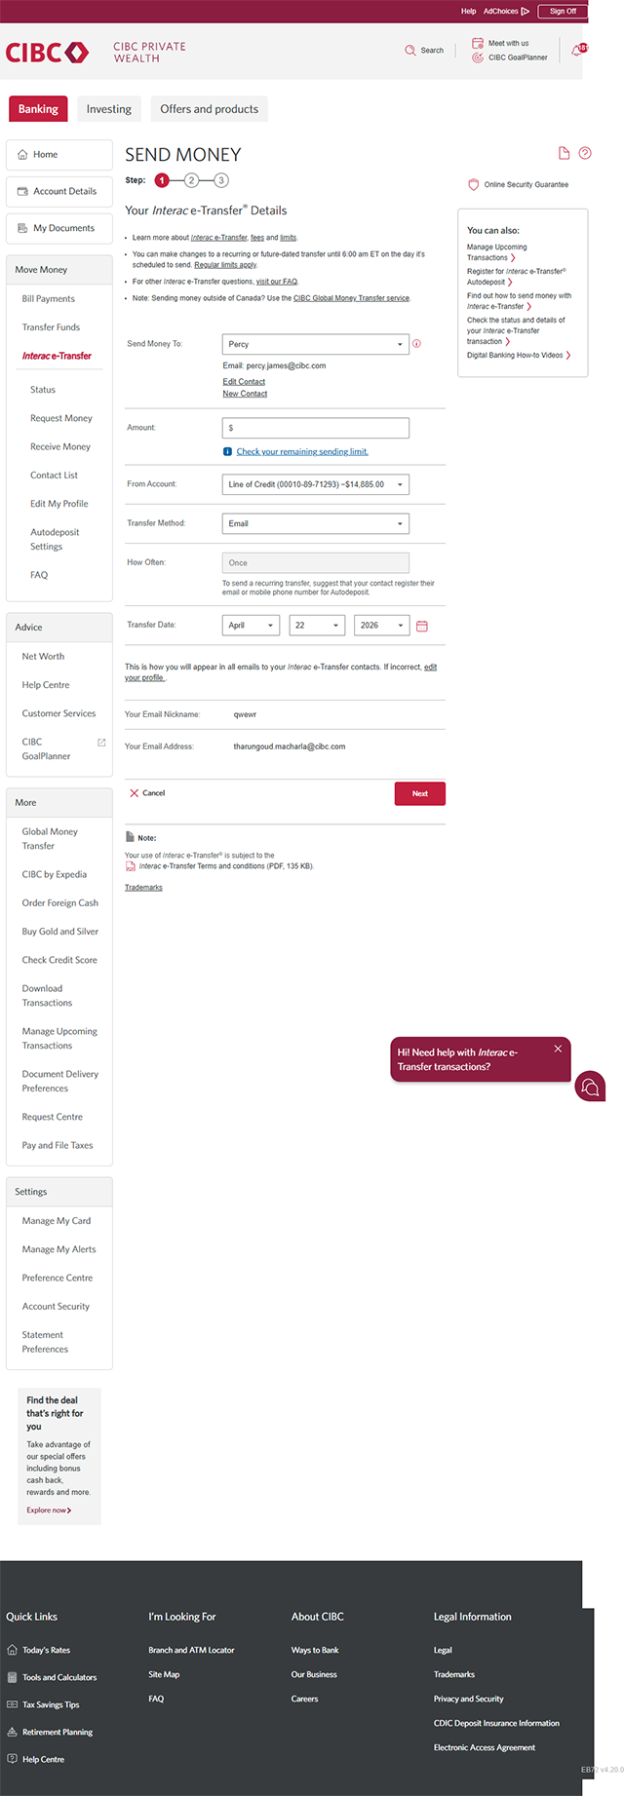Select the Banking tab
This screenshot has height=1796, width=624.
click(38, 109)
